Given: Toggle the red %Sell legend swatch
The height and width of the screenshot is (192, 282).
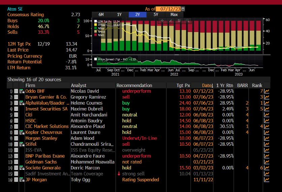Looking at the screenshot, I should point(96,35).
